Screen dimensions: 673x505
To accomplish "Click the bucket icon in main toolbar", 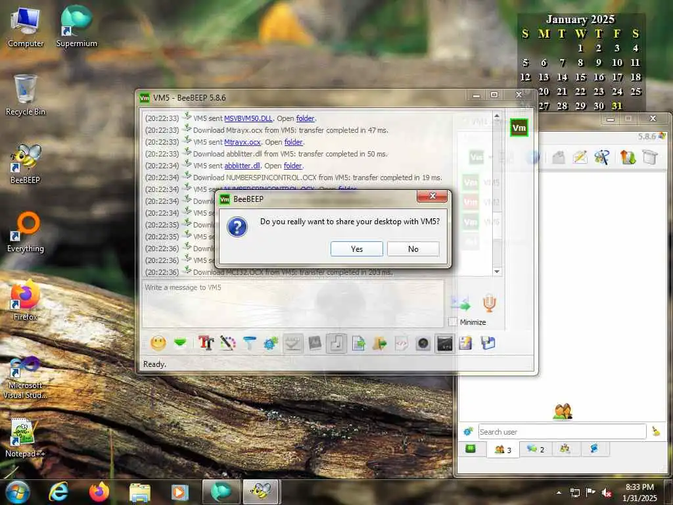I will (650, 158).
